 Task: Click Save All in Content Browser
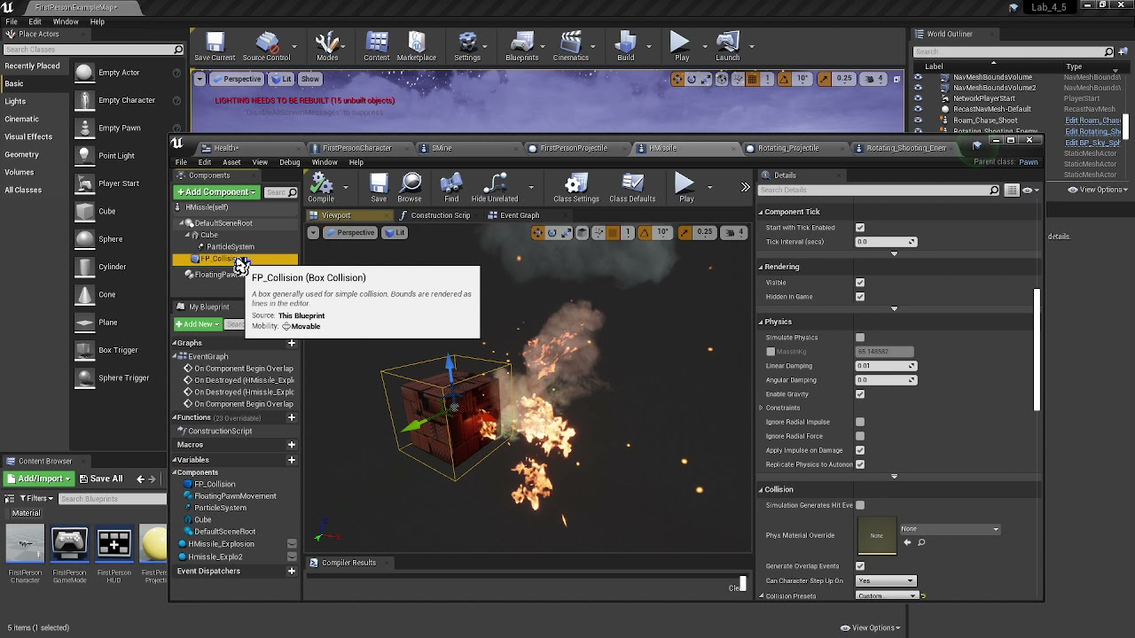[x=101, y=478]
